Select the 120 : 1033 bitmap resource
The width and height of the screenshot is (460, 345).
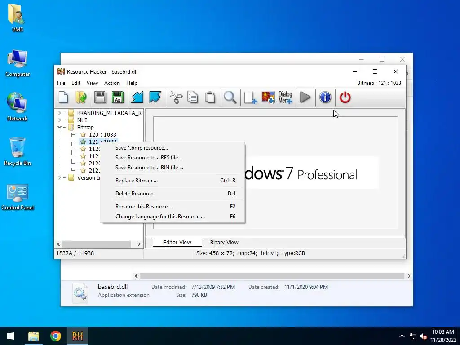point(102,135)
